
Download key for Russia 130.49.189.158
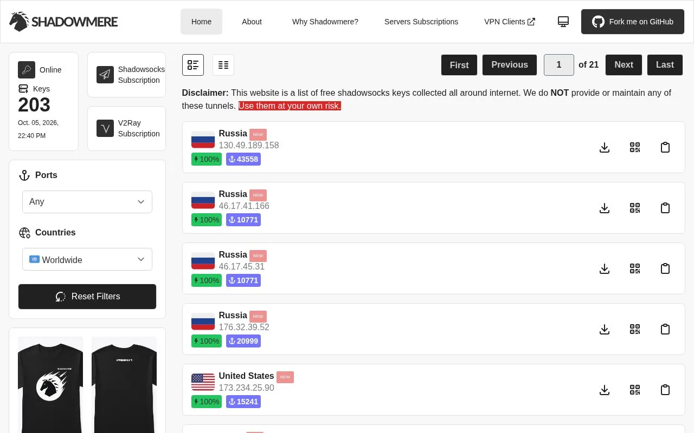coord(605,147)
